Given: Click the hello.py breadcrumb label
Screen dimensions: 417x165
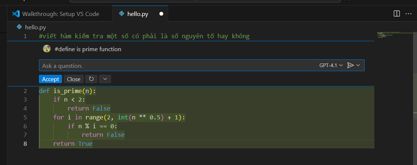Looking at the screenshot, I should coord(35,27).
